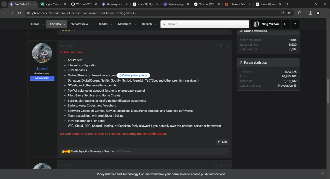Close the WhiplashOTT GitHub tab
The width and height of the screenshot is (330, 179).
pos(96,4)
